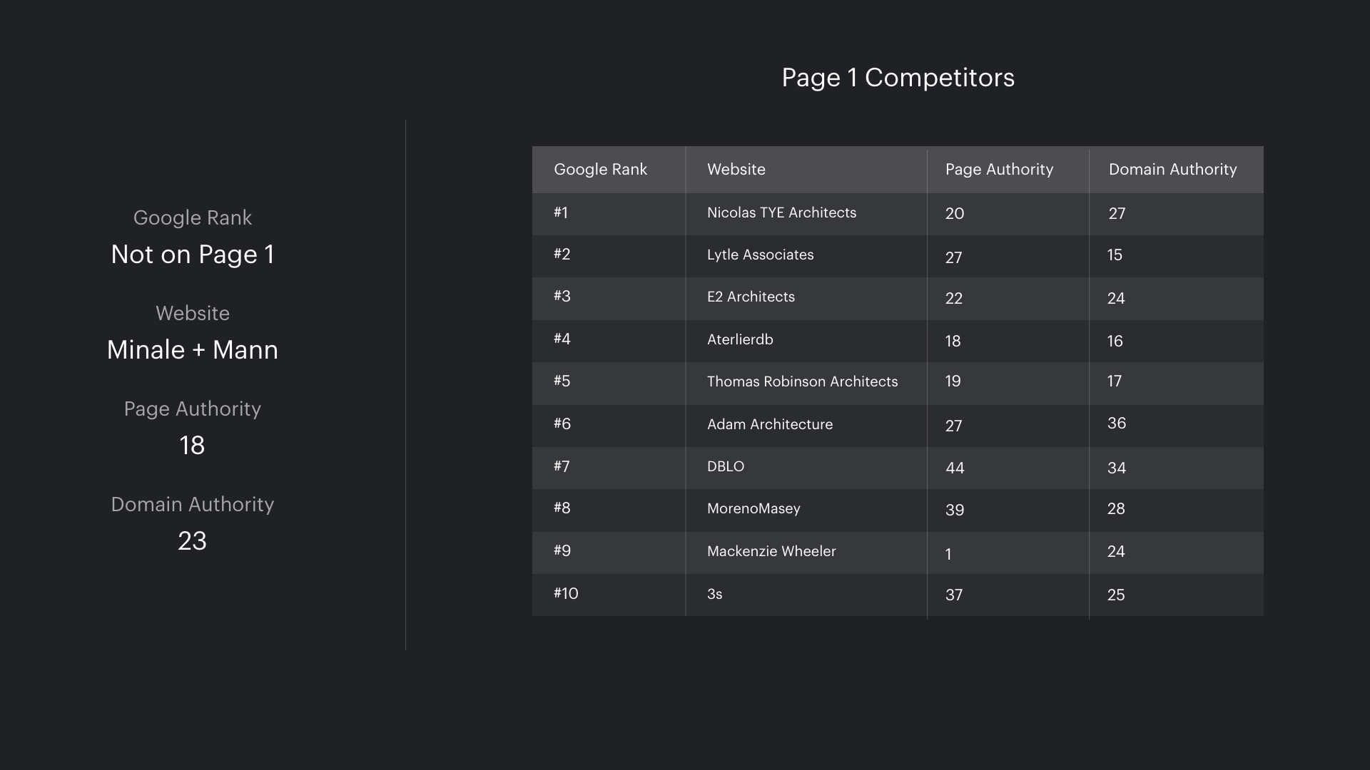Click the Domain Authority column header
1370x770 pixels.
(x=1172, y=170)
